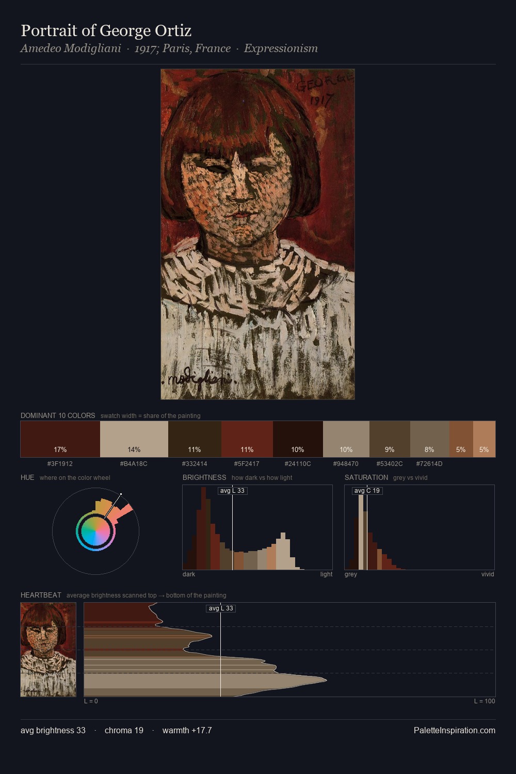This screenshot has height=774, width=516.
Task: Click the first 5% rust swatch
Action: click(x=461, y=439)
